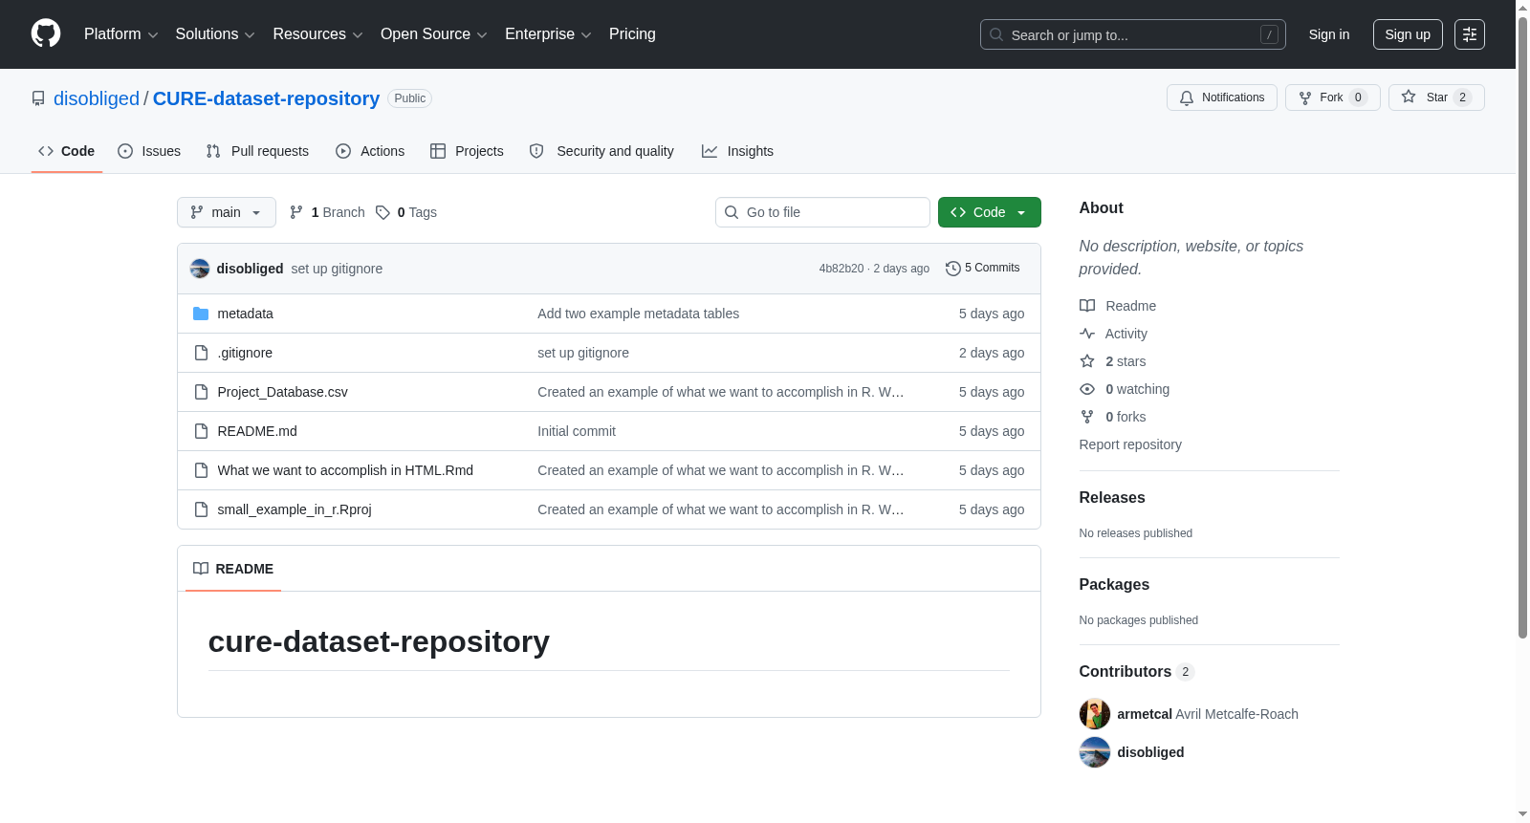The width and height of the screenshot is (1530, 823).
Task: Click file icon beside small_example_in_r.Rproj
Action: [x=201, y=509]
